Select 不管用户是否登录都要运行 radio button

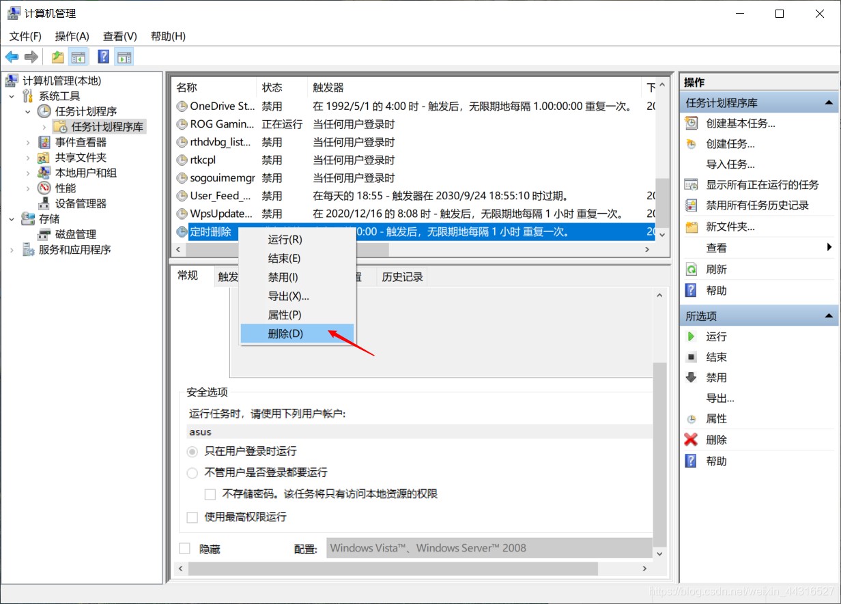coord(192,472)
